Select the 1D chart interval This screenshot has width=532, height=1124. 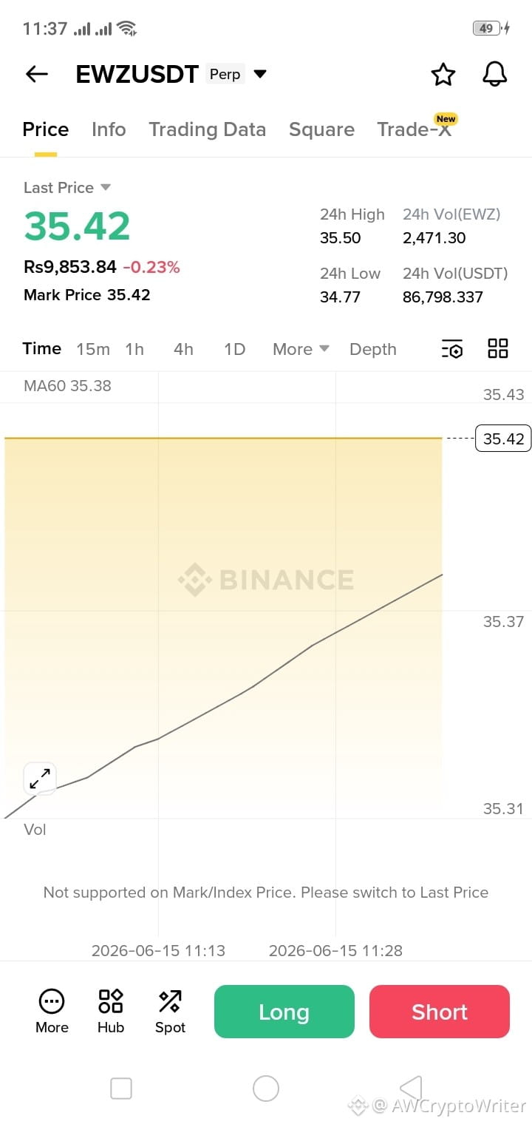234,349
